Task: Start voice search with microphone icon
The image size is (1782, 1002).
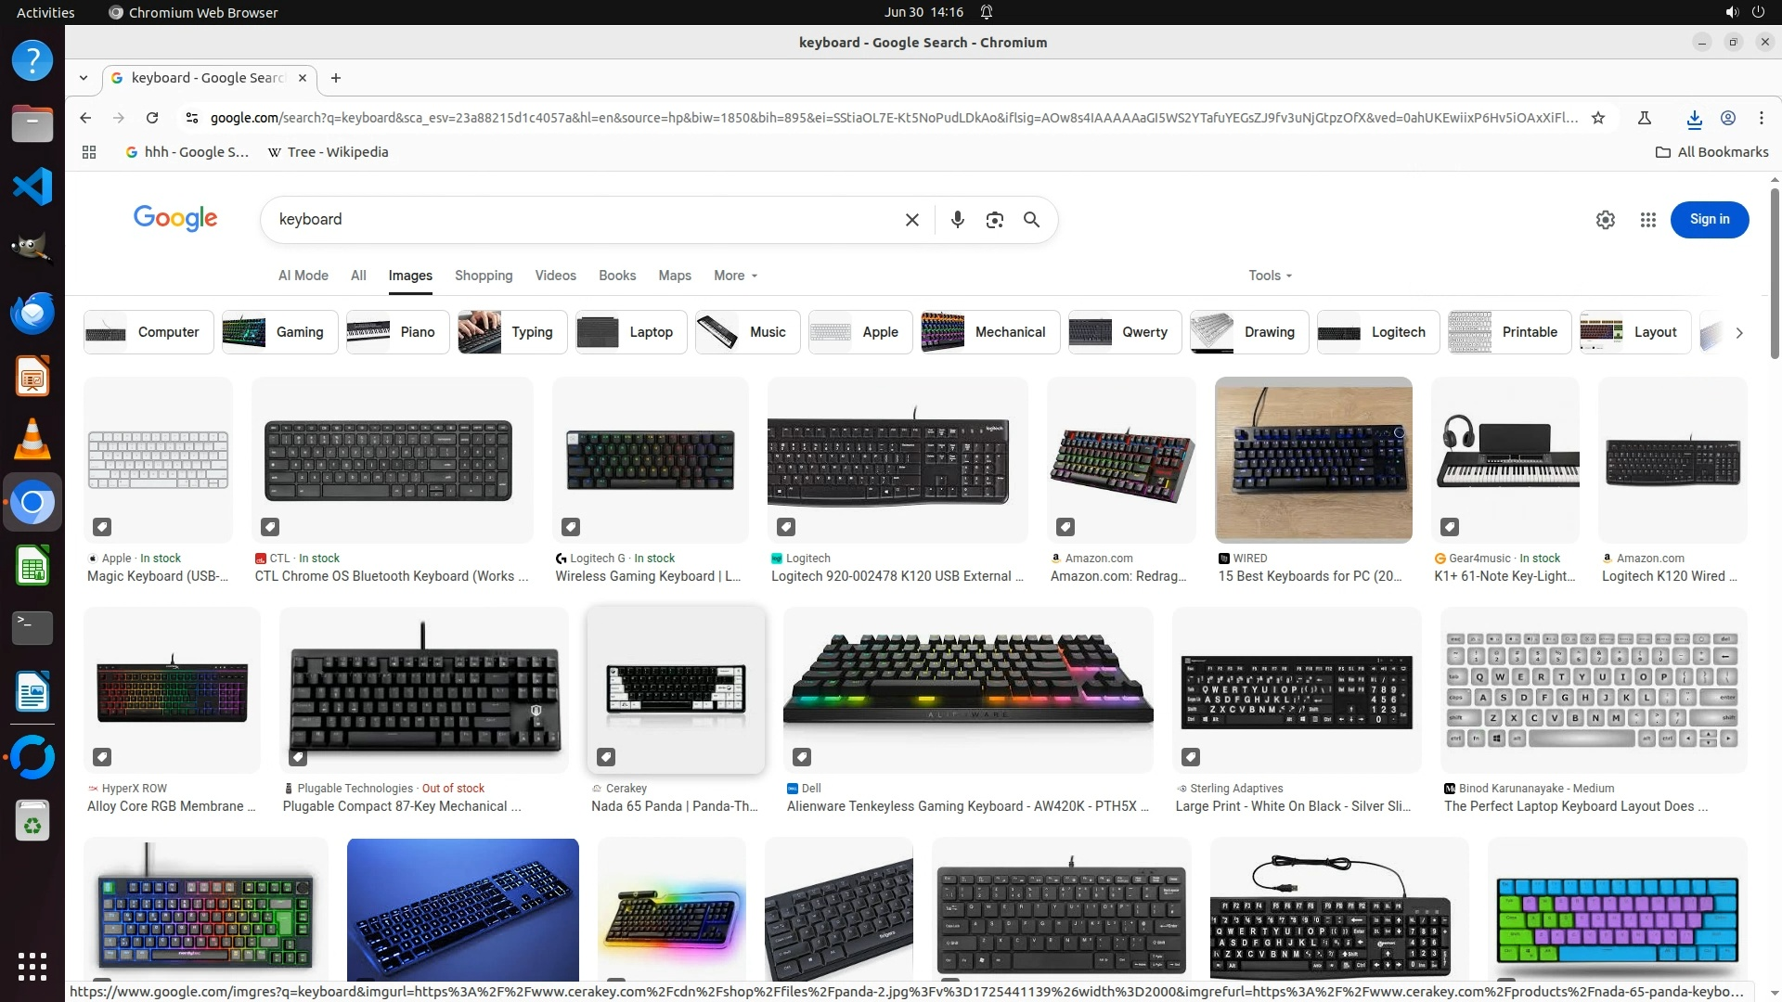Action: pyautogui.click(x=957, y=220)
